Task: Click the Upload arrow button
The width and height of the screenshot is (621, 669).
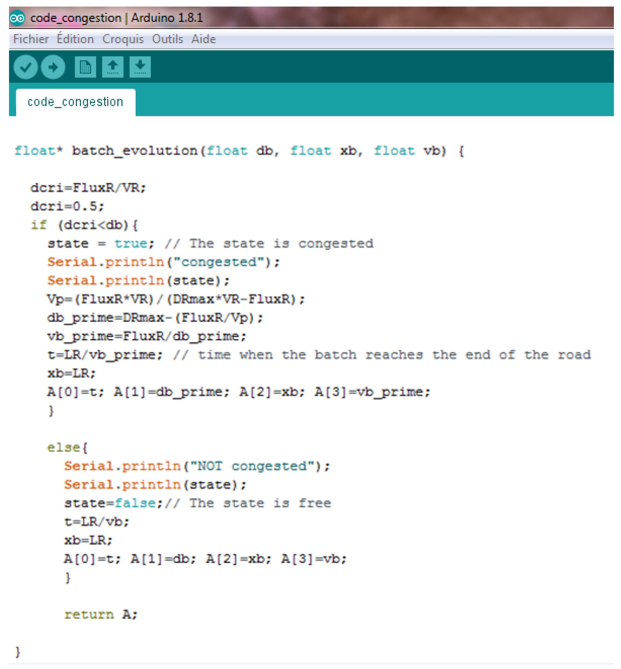Action: tap(53, 67)
